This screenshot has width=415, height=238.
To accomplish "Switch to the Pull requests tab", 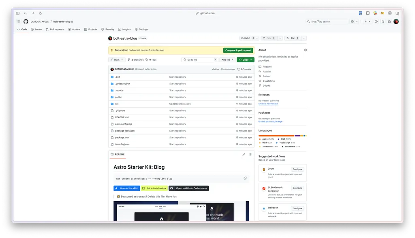I will pos(55,30).
